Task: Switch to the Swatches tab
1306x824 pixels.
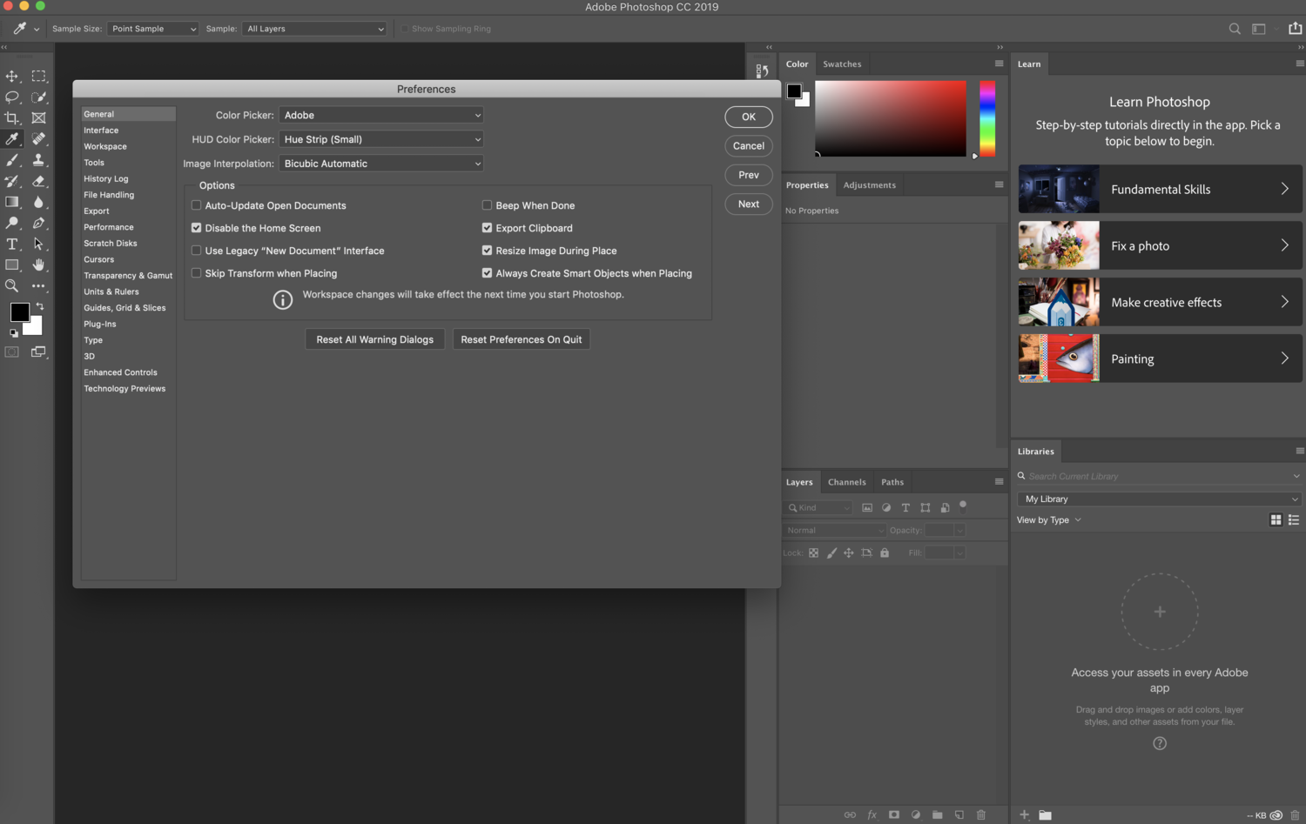Action: (842, 64)
